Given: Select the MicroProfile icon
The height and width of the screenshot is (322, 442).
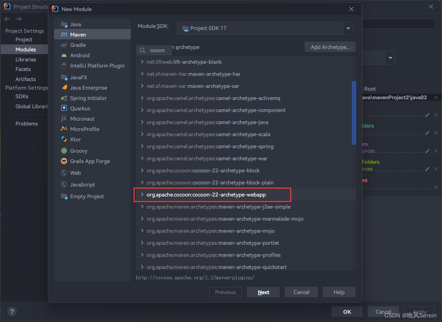Looking at the screenshot, I should pos(64,129).
